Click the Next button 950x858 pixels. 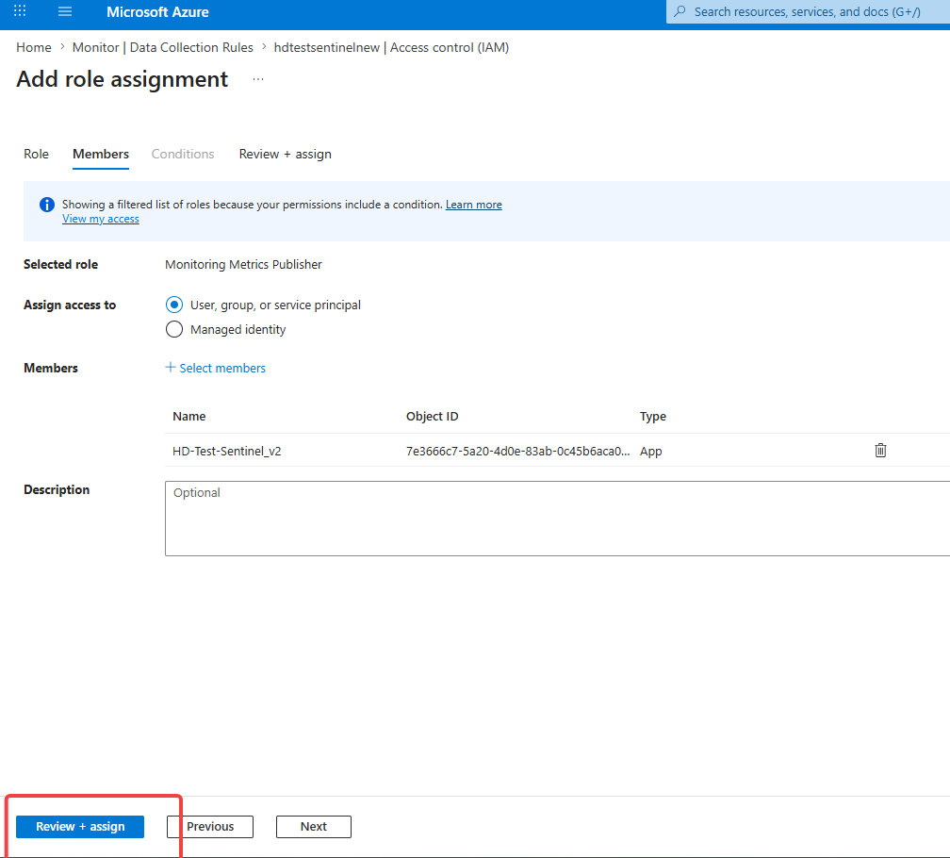313,827
